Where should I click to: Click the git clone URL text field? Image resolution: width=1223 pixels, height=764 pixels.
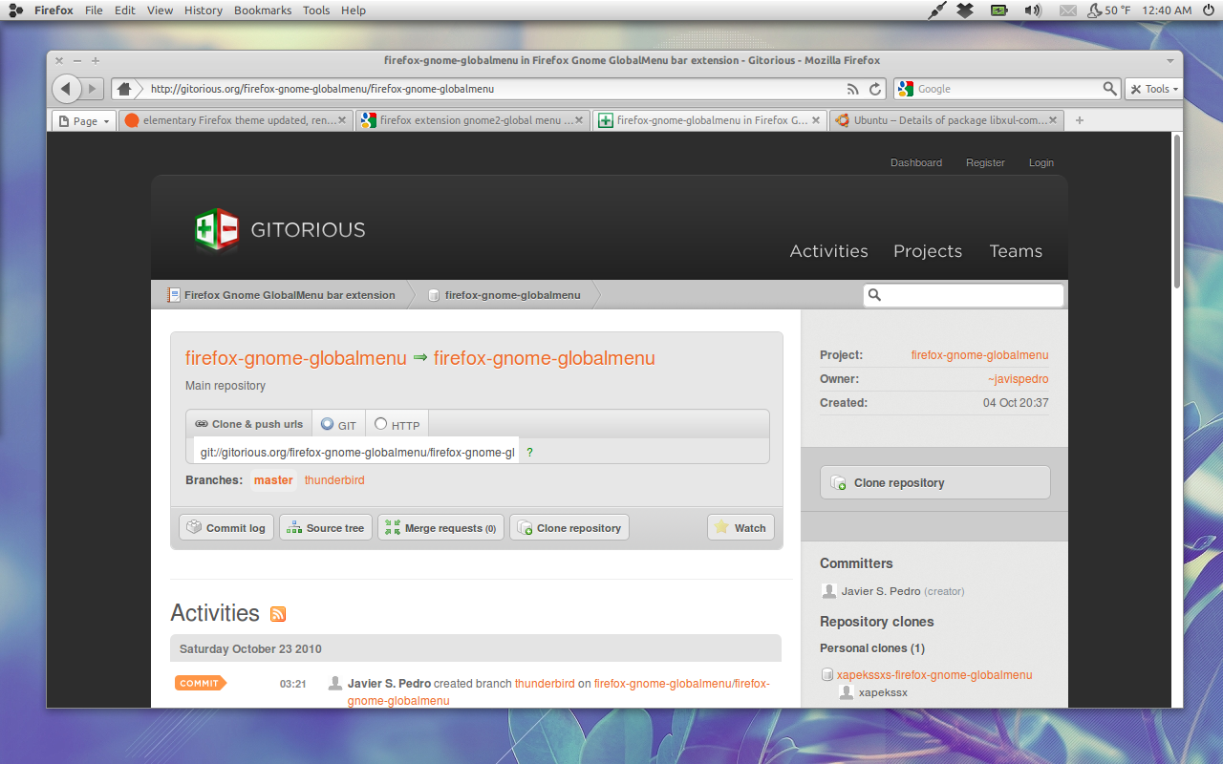tap(356, 453)
